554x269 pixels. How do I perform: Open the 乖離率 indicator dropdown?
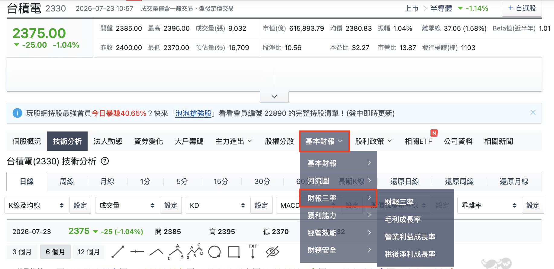[490, 205]
